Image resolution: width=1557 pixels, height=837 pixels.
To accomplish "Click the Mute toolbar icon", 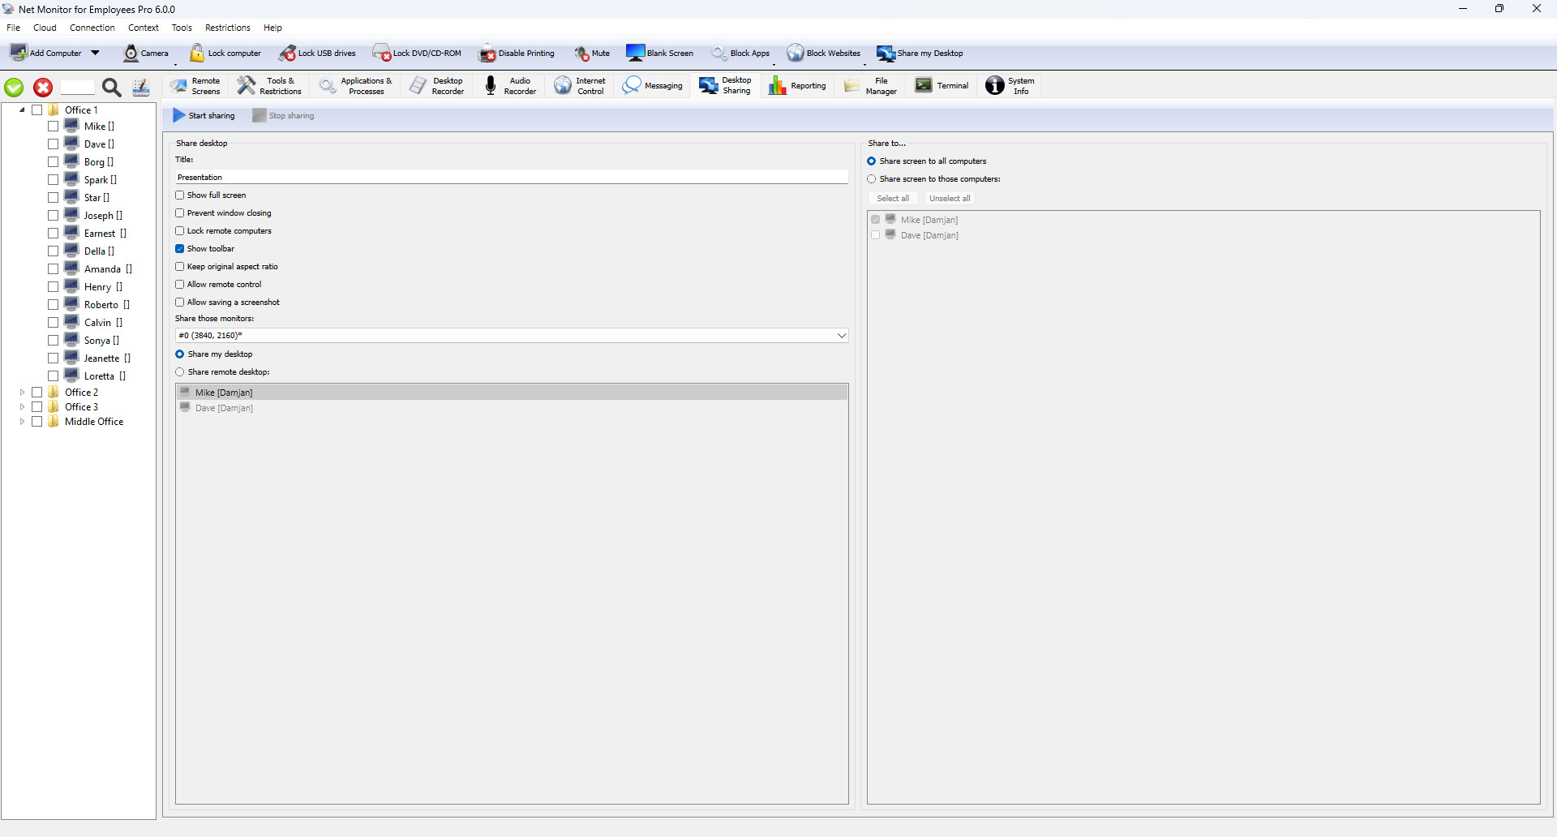I will tap(582, 54).
